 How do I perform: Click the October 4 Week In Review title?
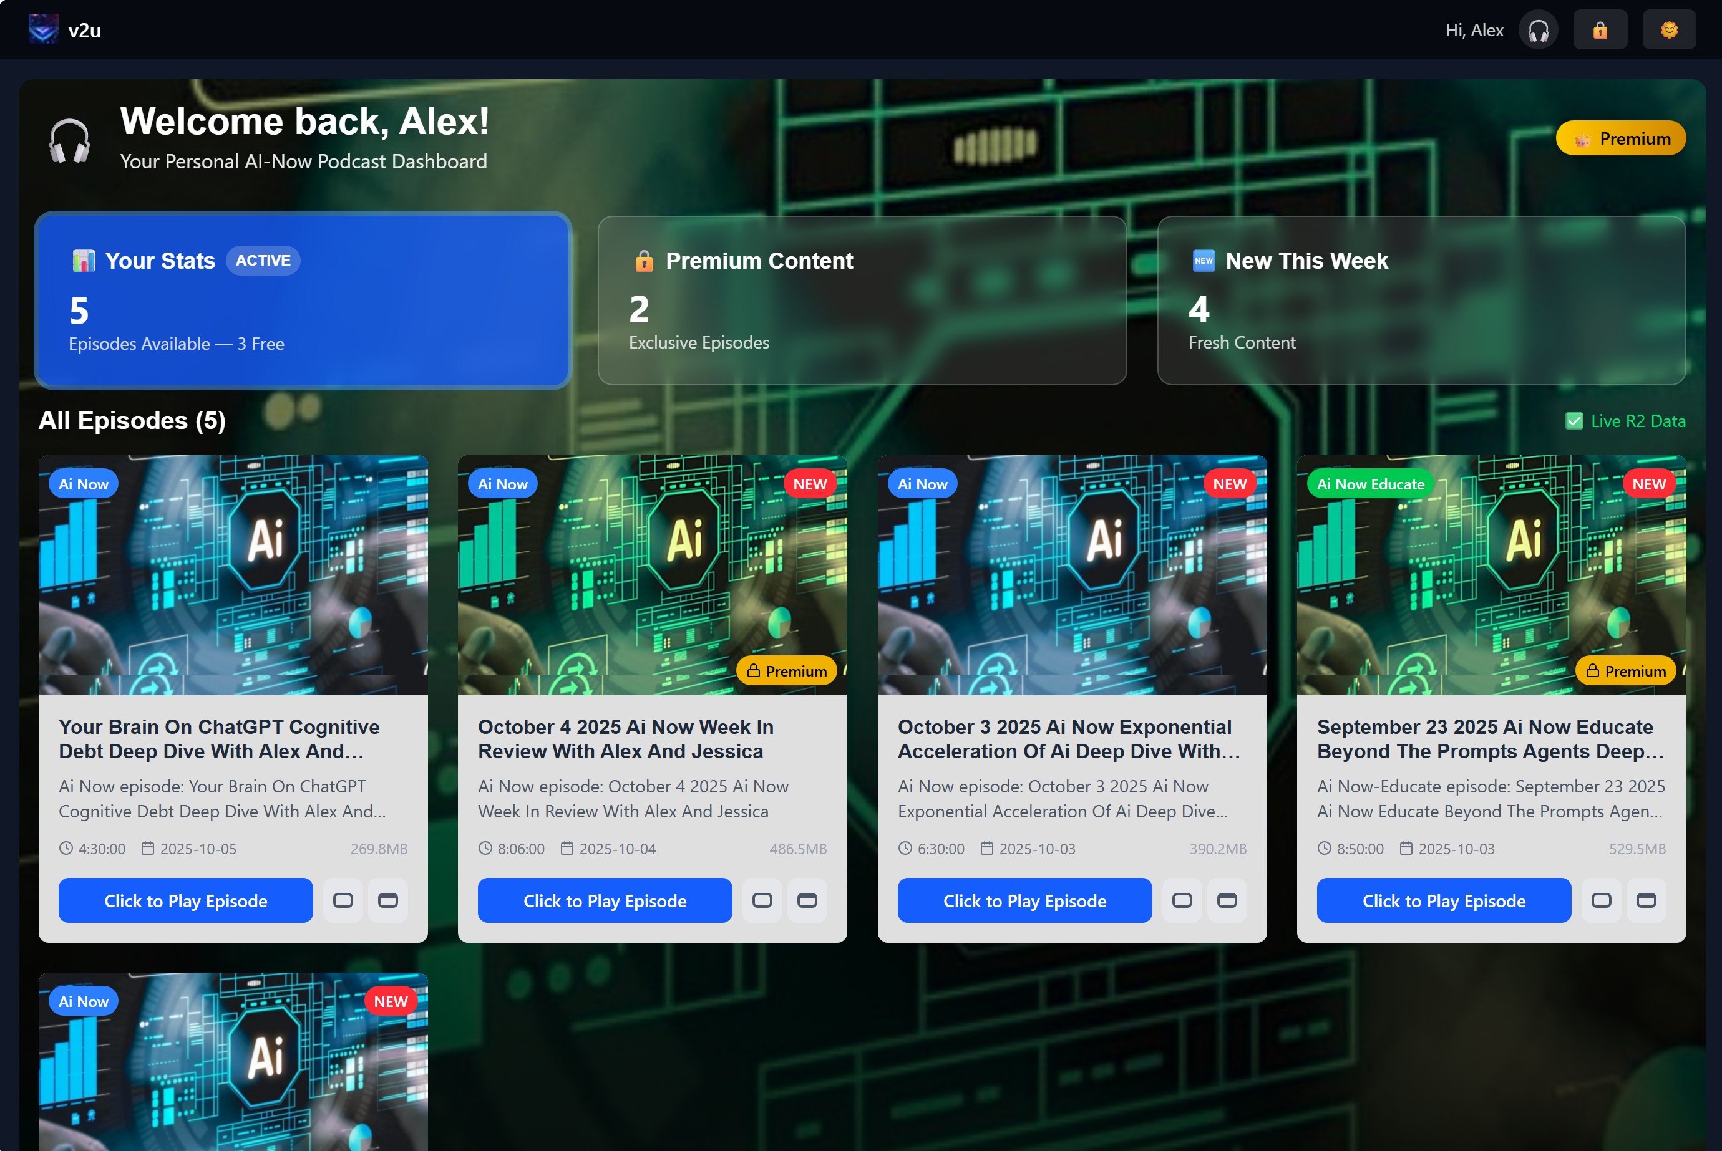click(x=626, y=738)
